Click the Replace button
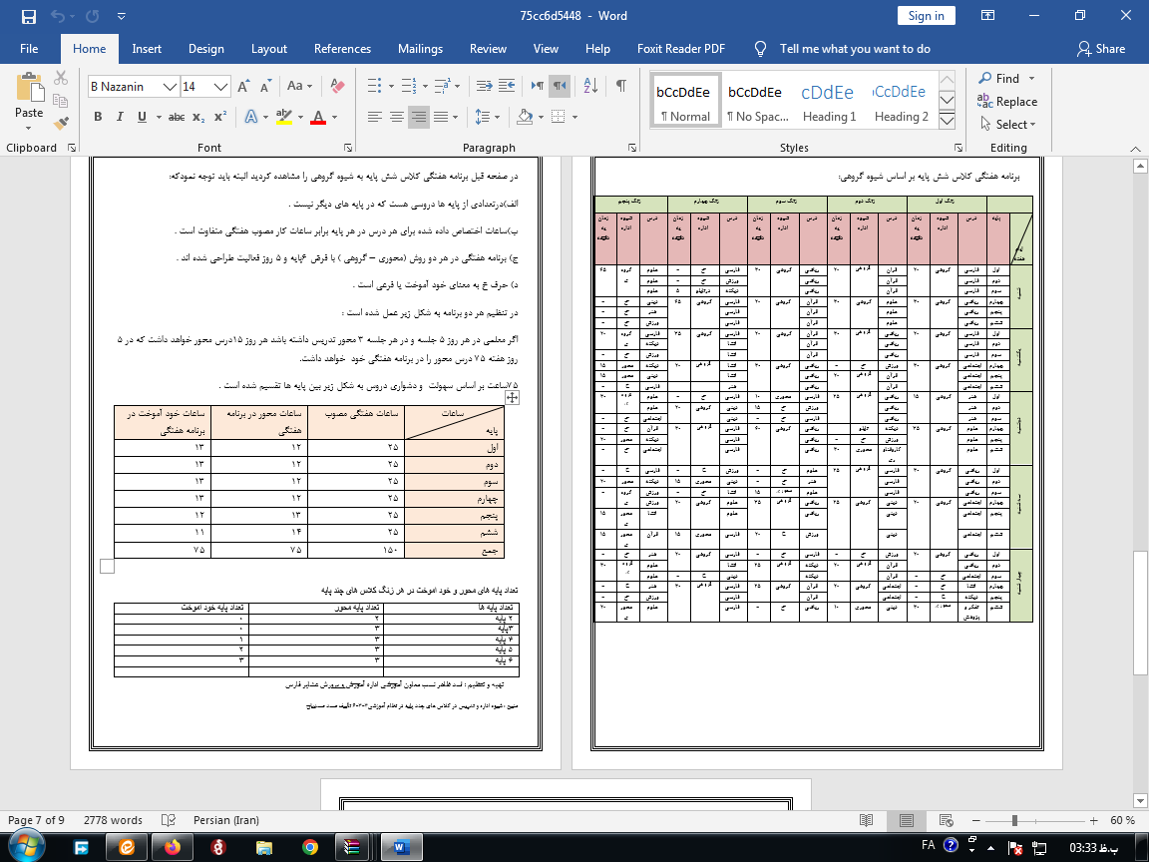Screen dimensions: 1149x862 (x=1006, y=101)
